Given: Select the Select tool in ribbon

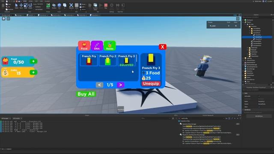Looking at the screenshot, I should point(16,6).
